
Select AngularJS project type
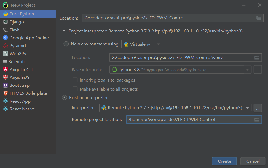click(28, 77)
